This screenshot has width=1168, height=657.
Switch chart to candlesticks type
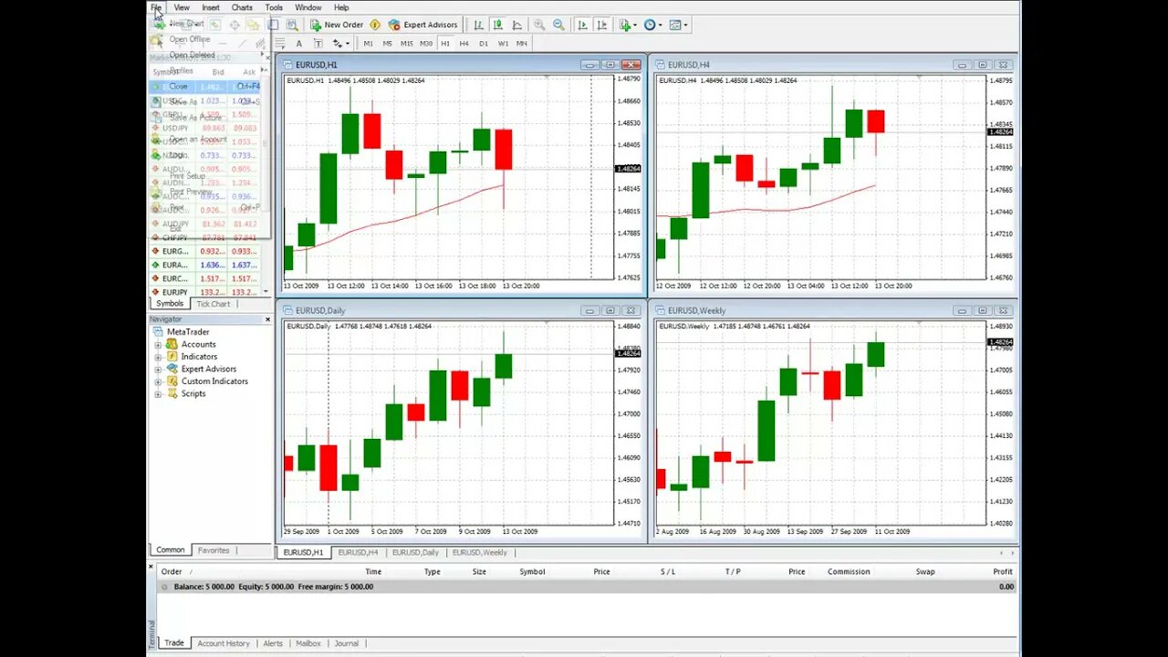point(498,25)
